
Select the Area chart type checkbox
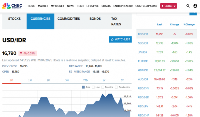click(83, 87)
